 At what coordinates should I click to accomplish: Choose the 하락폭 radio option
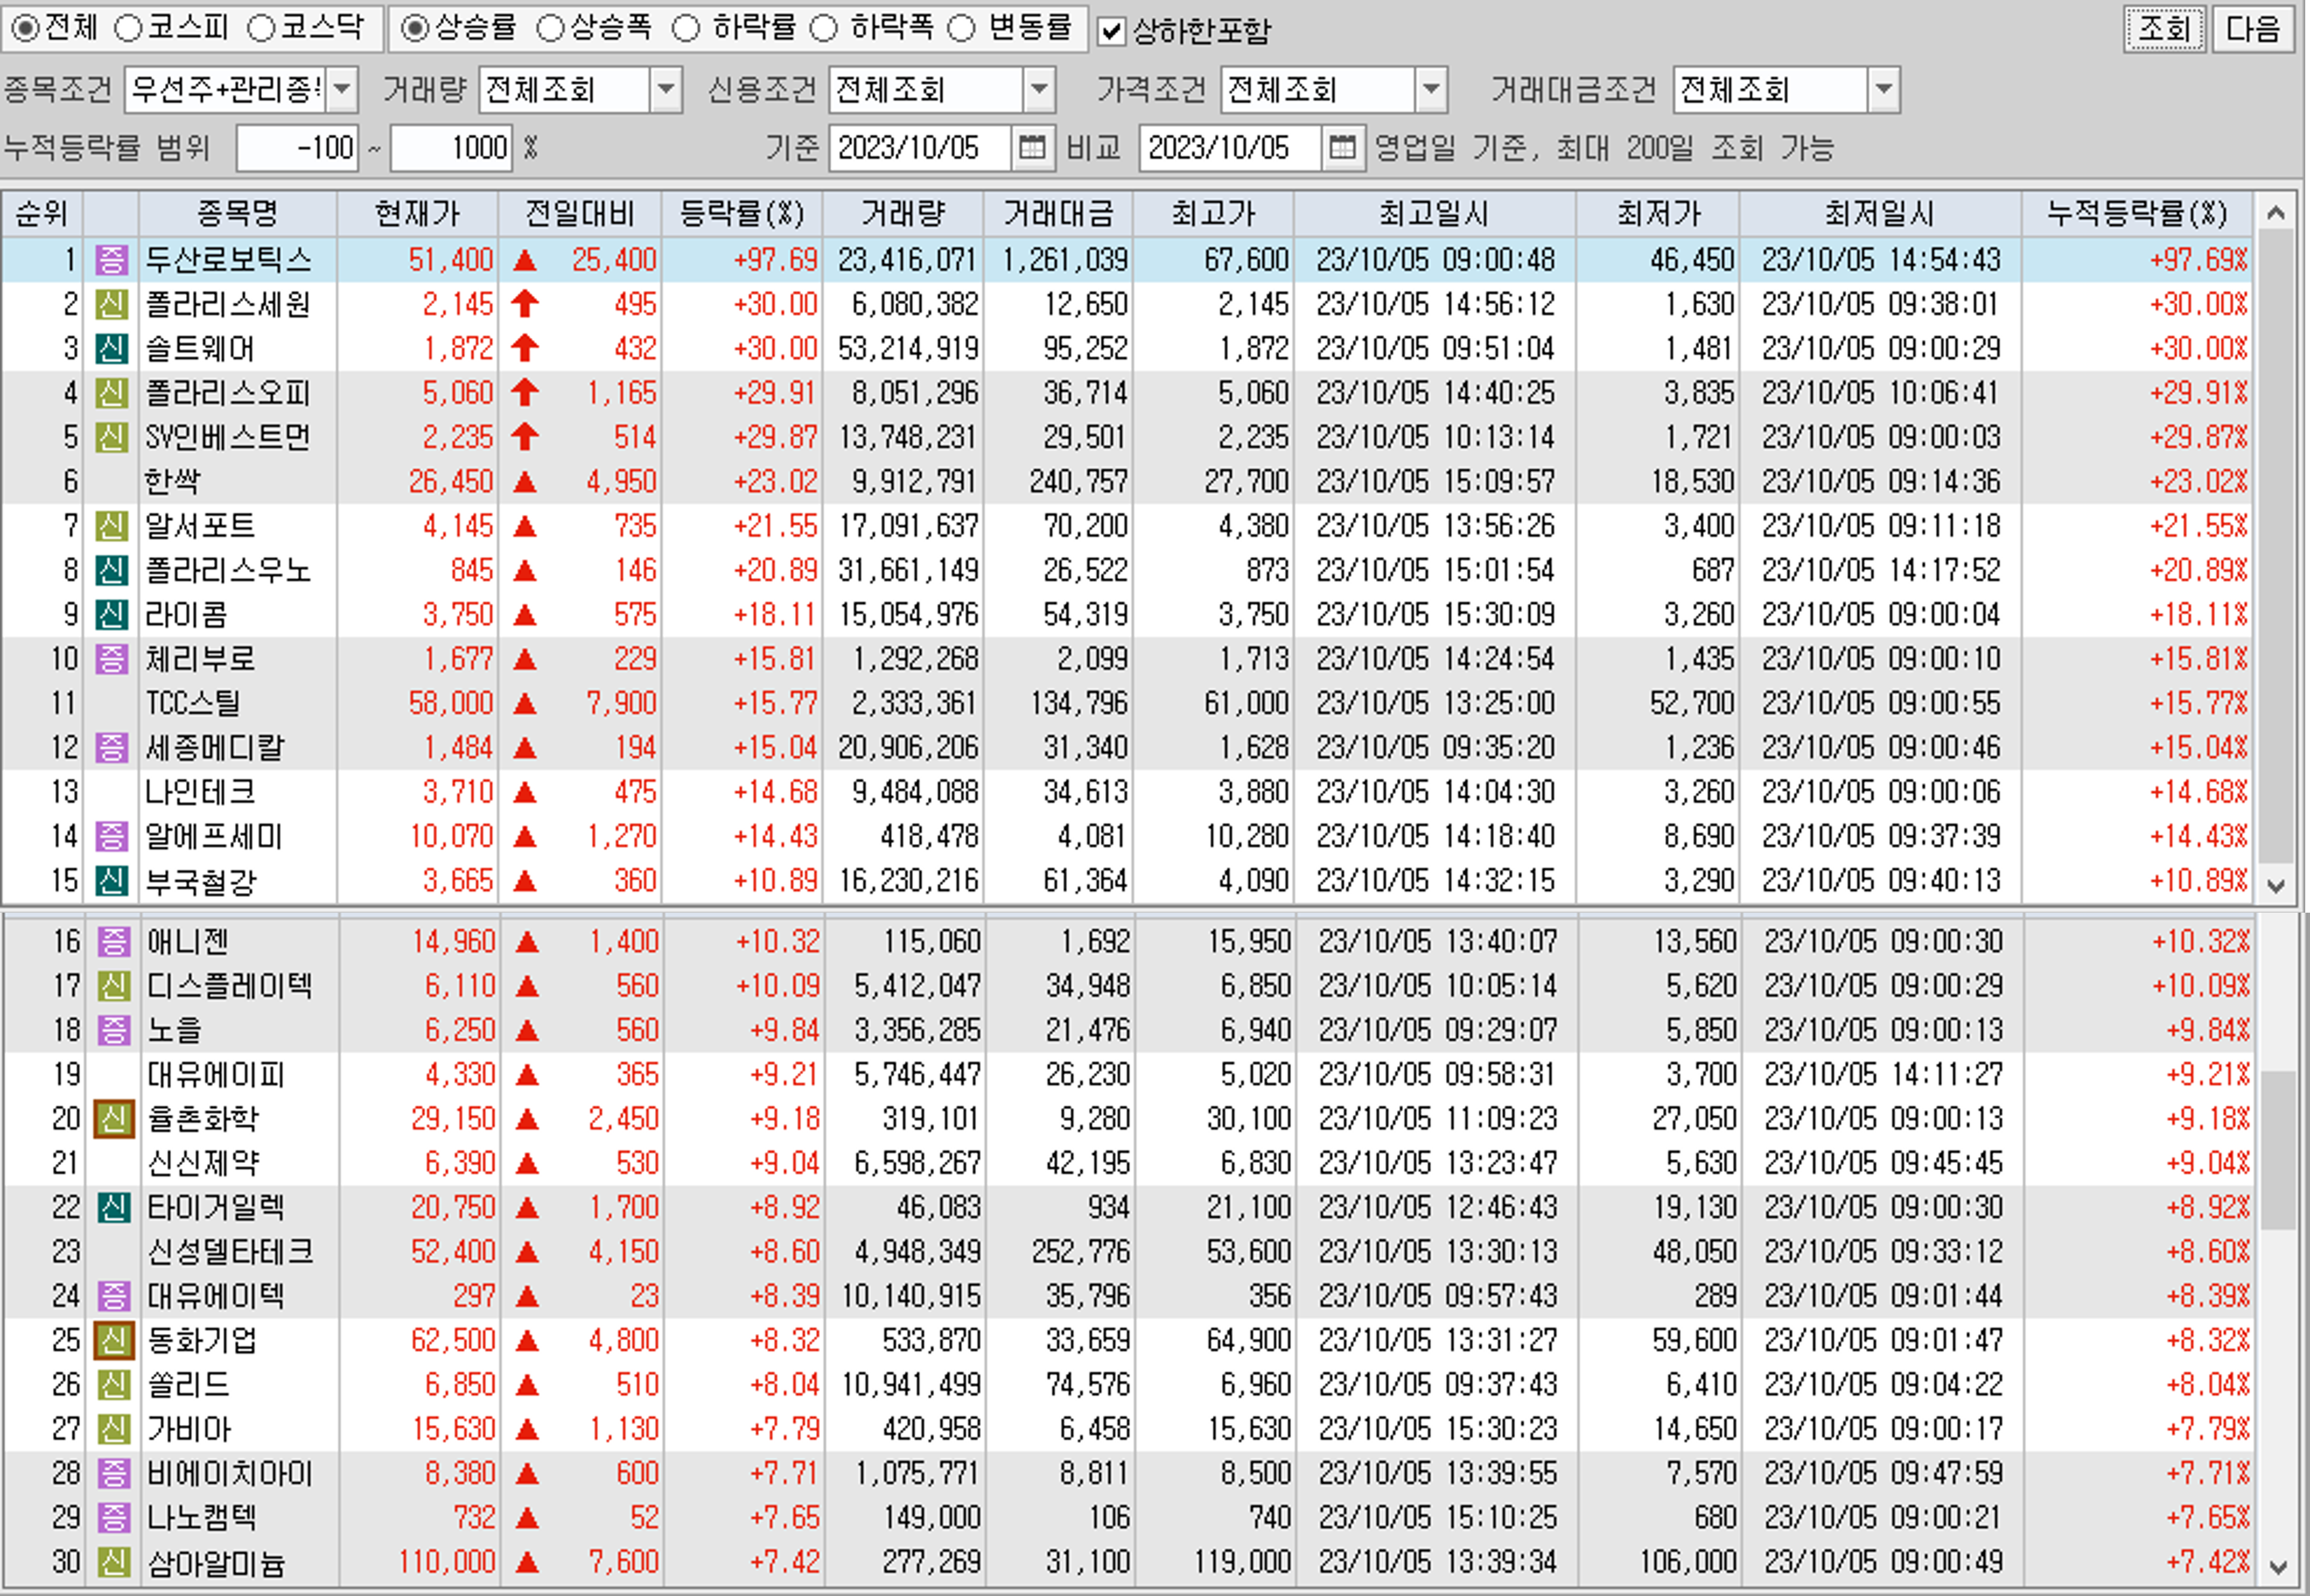[x=823, y=28]
